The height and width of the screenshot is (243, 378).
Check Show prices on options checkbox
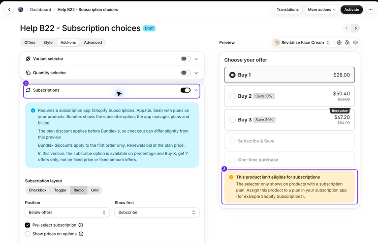point(28,234)
